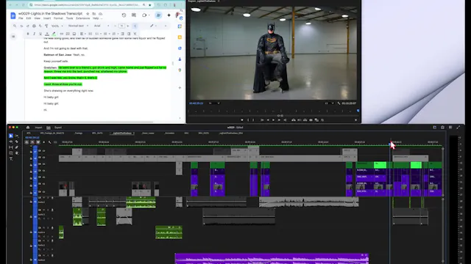
Task: Bookmark page with Chrome star icon
Action: click(x=150, y=5)
